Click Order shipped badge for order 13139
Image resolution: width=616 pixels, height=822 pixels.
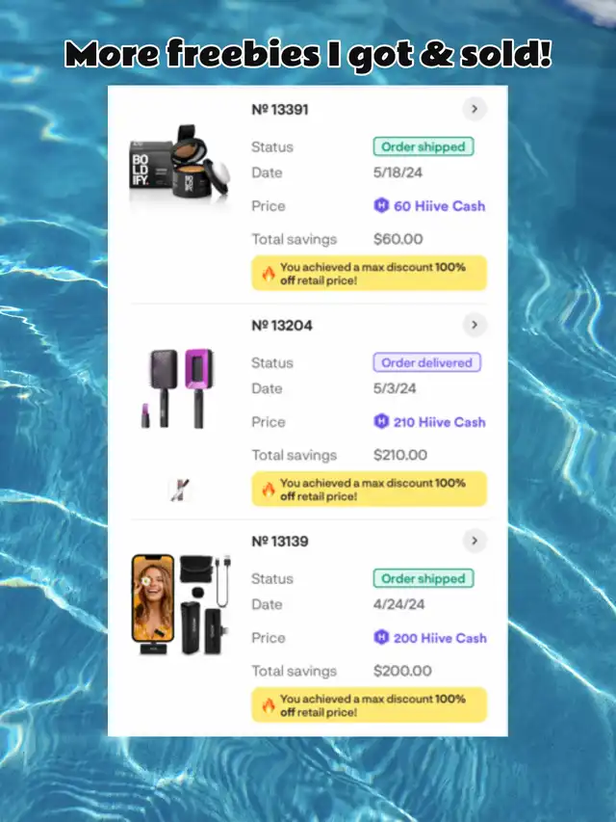point(423,578)
